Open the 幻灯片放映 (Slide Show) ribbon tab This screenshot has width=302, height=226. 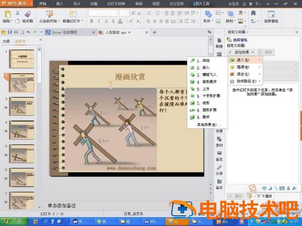(x=116, y=4)
